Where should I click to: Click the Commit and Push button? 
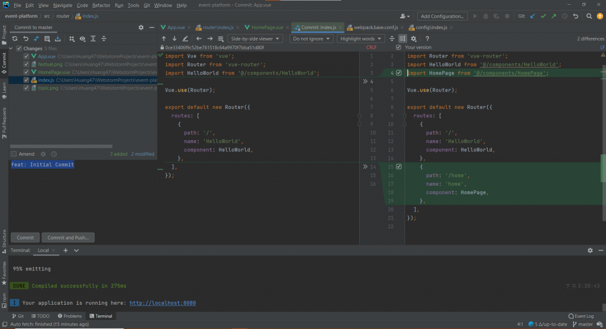tap(68, 237)
